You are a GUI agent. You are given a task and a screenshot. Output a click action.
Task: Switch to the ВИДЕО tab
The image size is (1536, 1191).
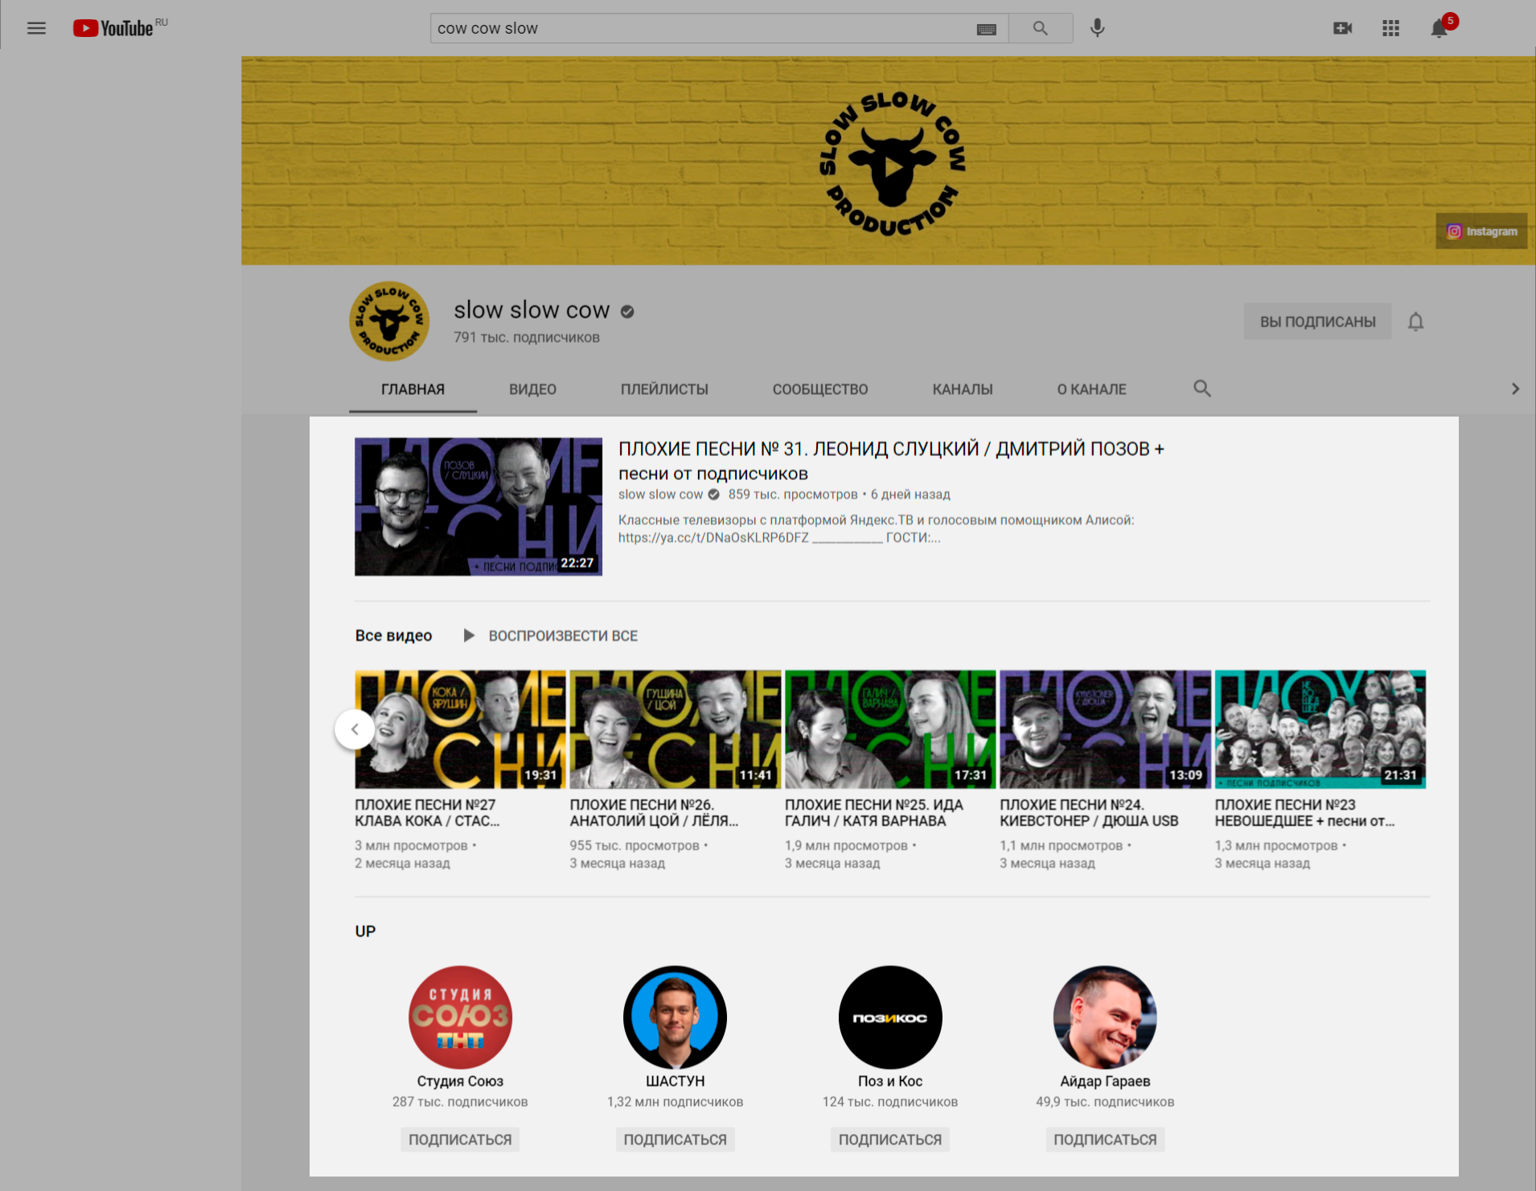tap(532, 389)
